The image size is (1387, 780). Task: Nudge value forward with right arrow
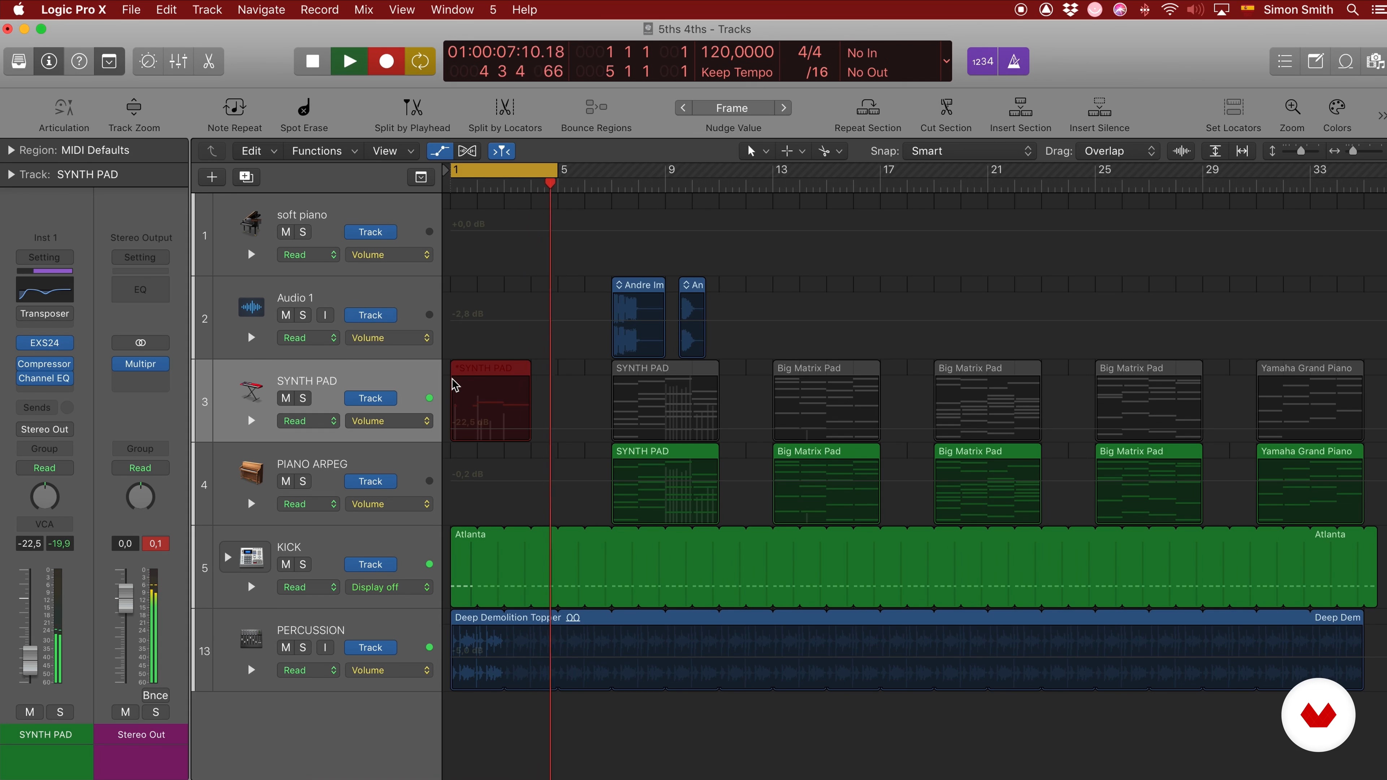tap(783, 108)
